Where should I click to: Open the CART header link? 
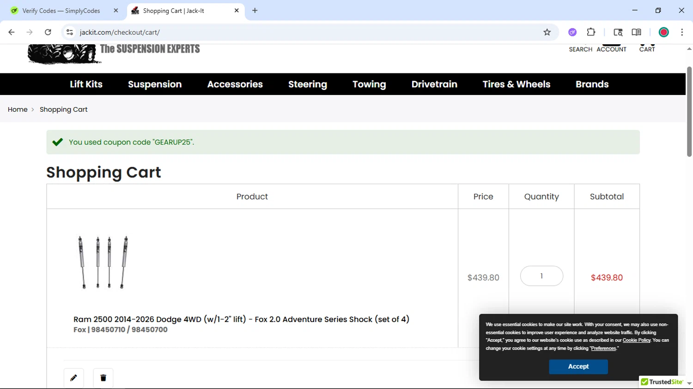point(647,49)
